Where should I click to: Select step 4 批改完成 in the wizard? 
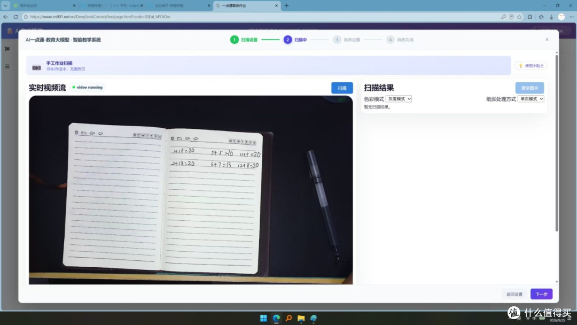(x=400, y=40)
